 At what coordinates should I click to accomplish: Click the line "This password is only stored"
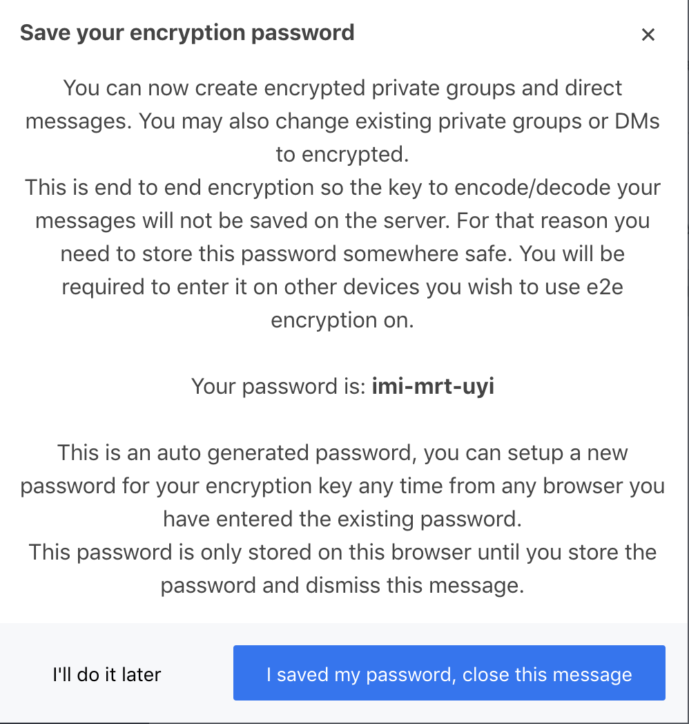click(x=342, y=552)
